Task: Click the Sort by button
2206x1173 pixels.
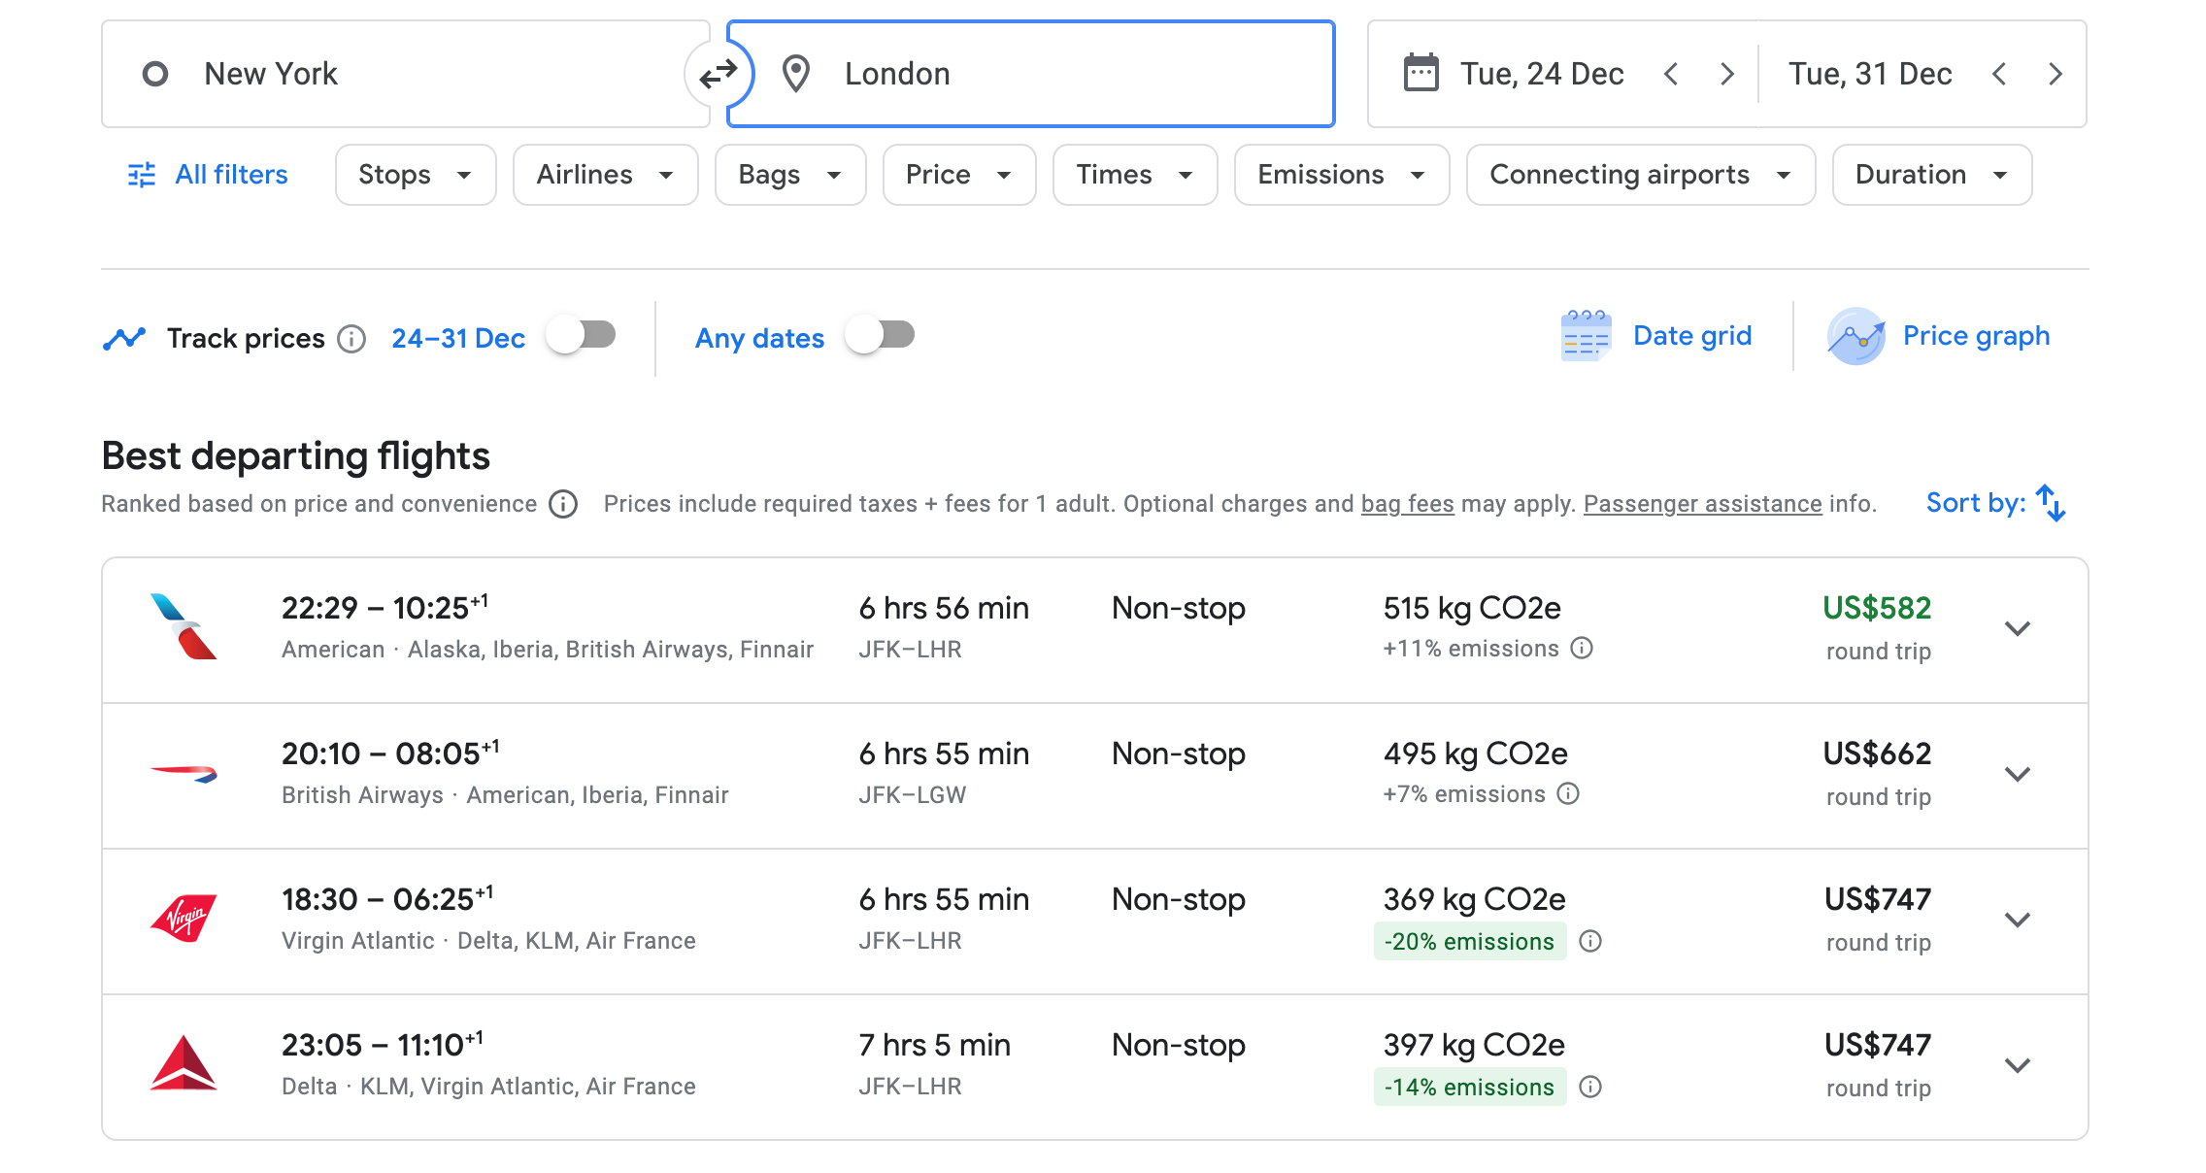Action: click(x=1996, y=503)
